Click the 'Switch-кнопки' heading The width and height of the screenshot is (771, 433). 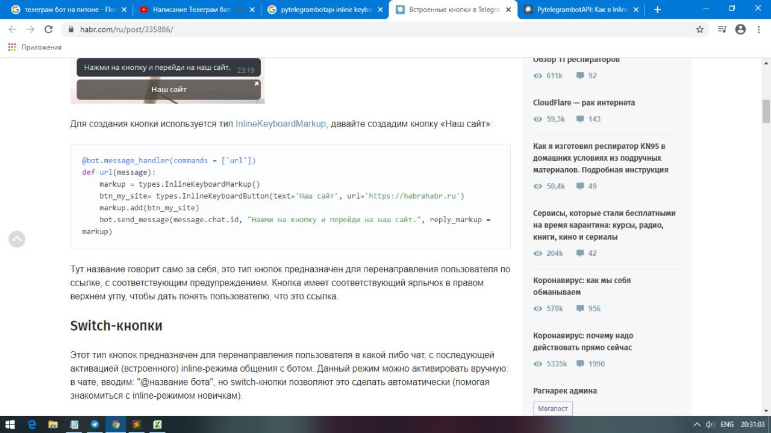[116, 326]
